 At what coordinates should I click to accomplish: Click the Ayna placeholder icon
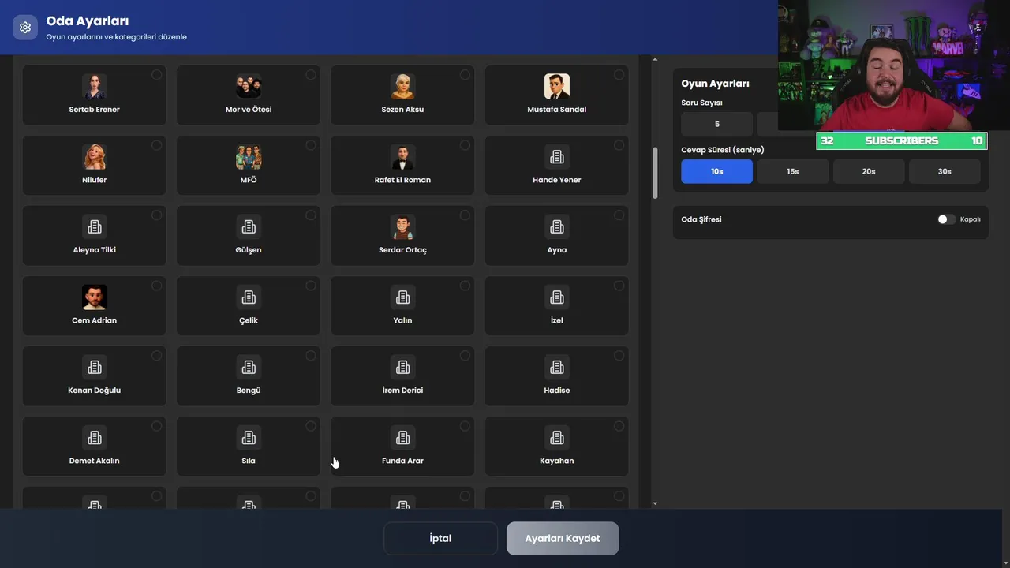pyautogui.click(x=557, y=226)
